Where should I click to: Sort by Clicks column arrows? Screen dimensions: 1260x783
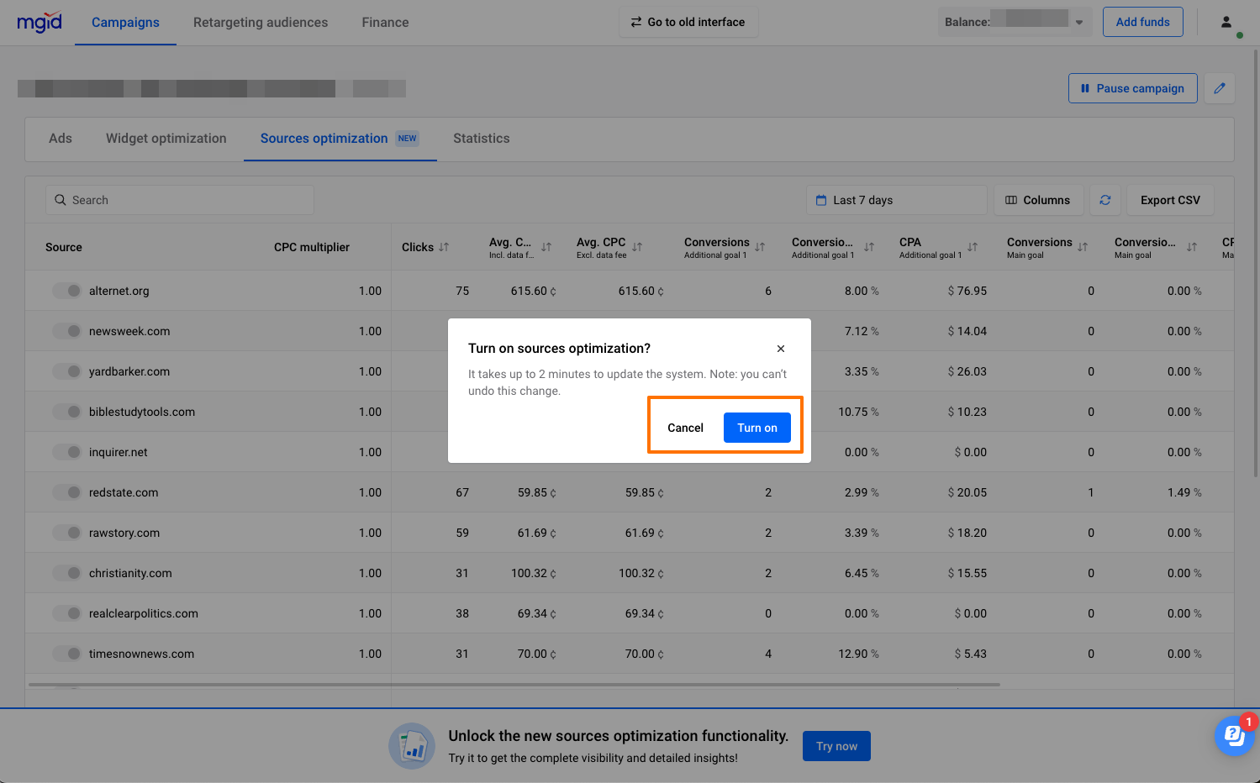tap(444, 247)
